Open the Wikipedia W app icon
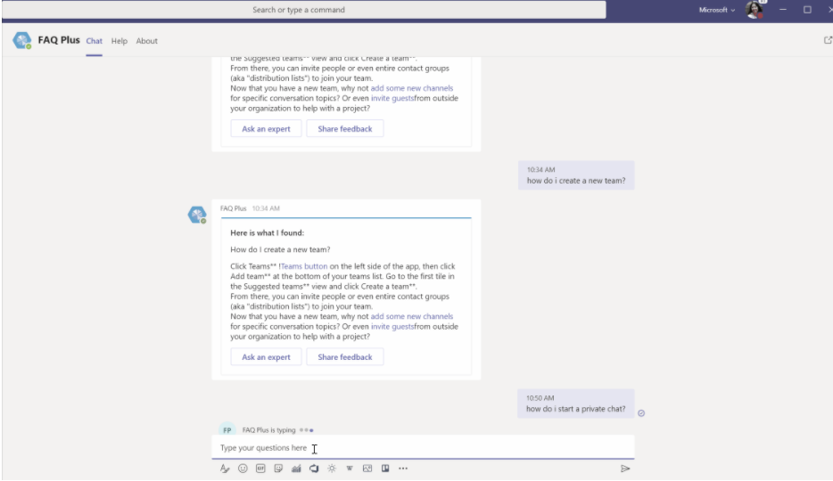 [350, 469]
